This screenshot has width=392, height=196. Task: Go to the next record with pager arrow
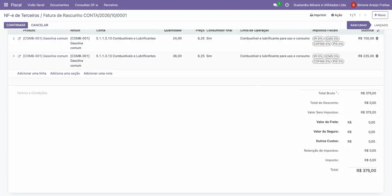coord(365,15)
